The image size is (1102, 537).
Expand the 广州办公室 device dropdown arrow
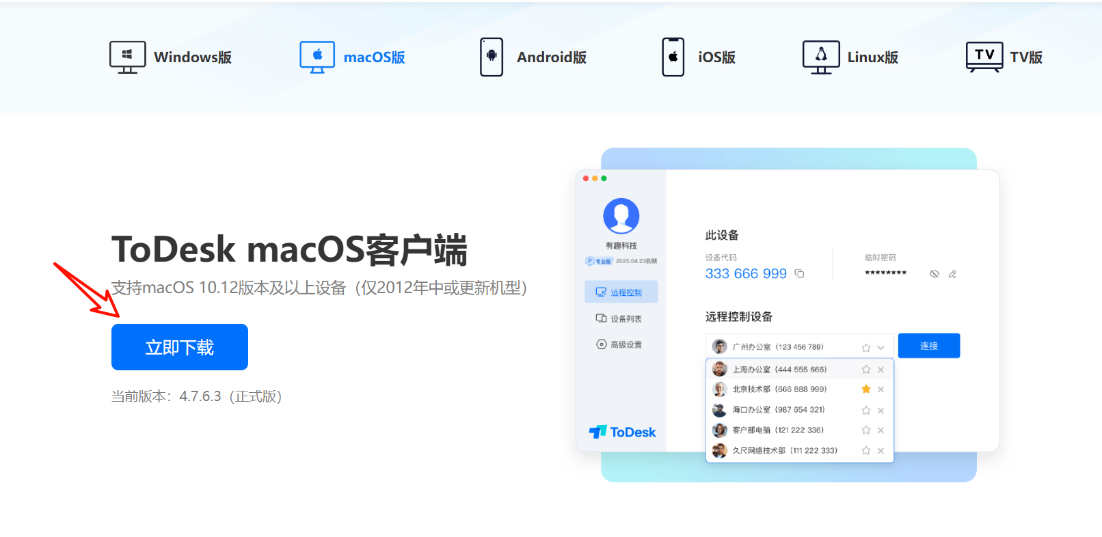coord(881,348)
